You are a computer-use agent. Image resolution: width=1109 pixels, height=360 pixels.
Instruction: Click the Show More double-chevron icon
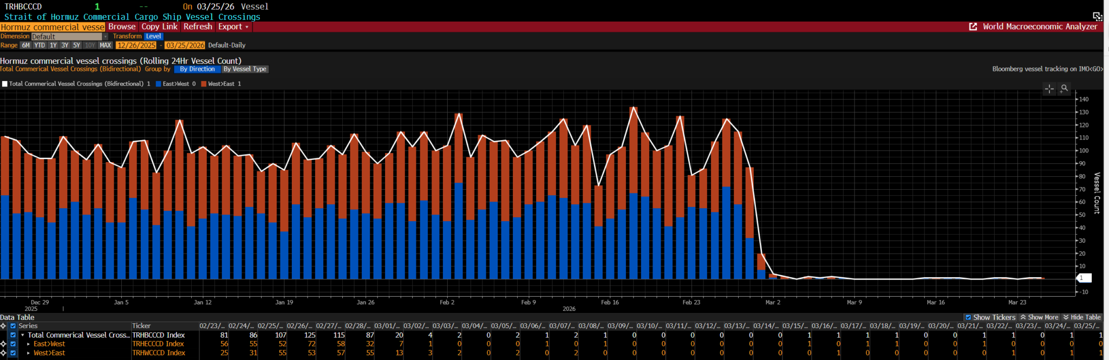(1023, 317)
